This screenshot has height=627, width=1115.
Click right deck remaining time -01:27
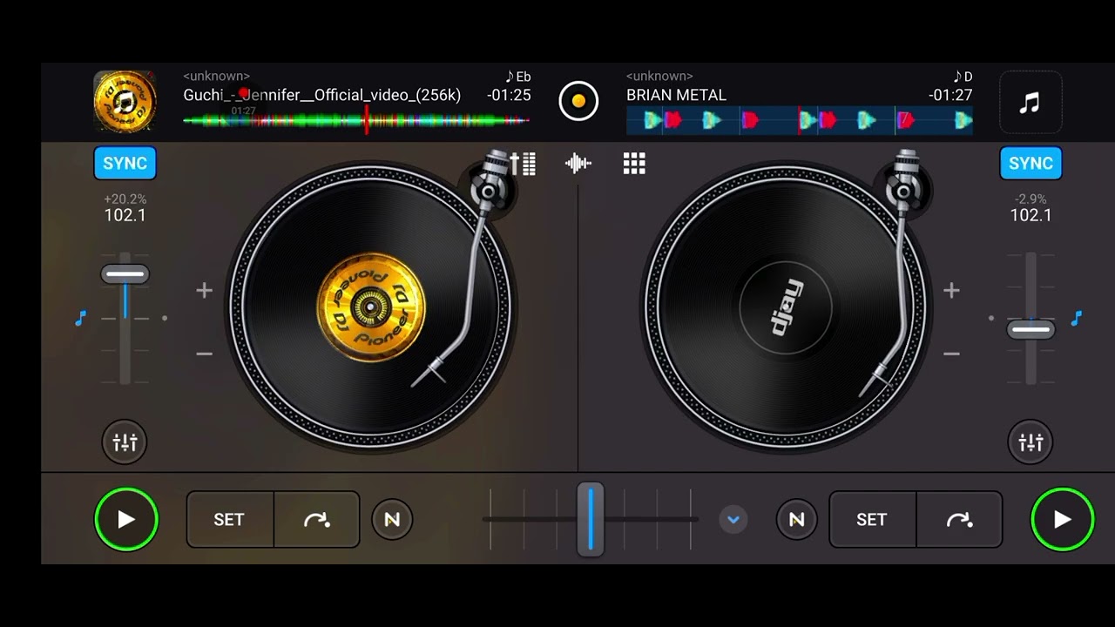click(x=950, y=95)
